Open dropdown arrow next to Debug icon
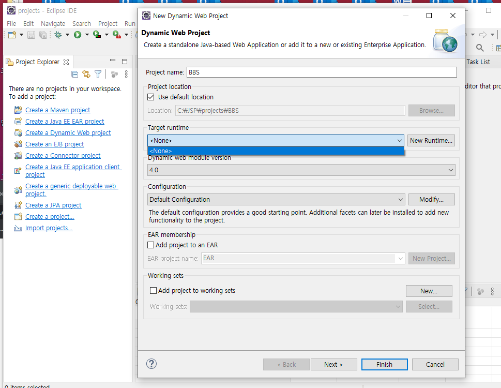 (x=67, y=35)
